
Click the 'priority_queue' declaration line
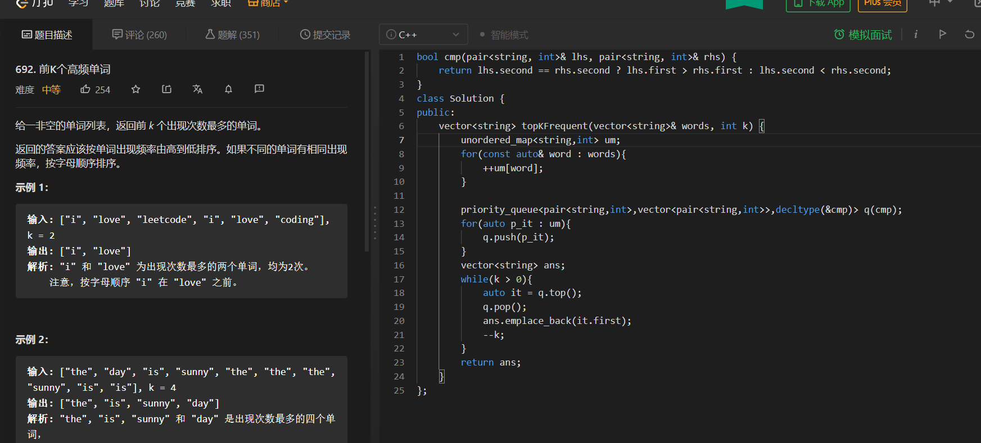coord(681,209)
